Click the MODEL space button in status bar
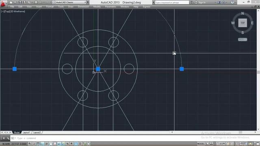Screen dimensions: 260x146 pos(201,144)
